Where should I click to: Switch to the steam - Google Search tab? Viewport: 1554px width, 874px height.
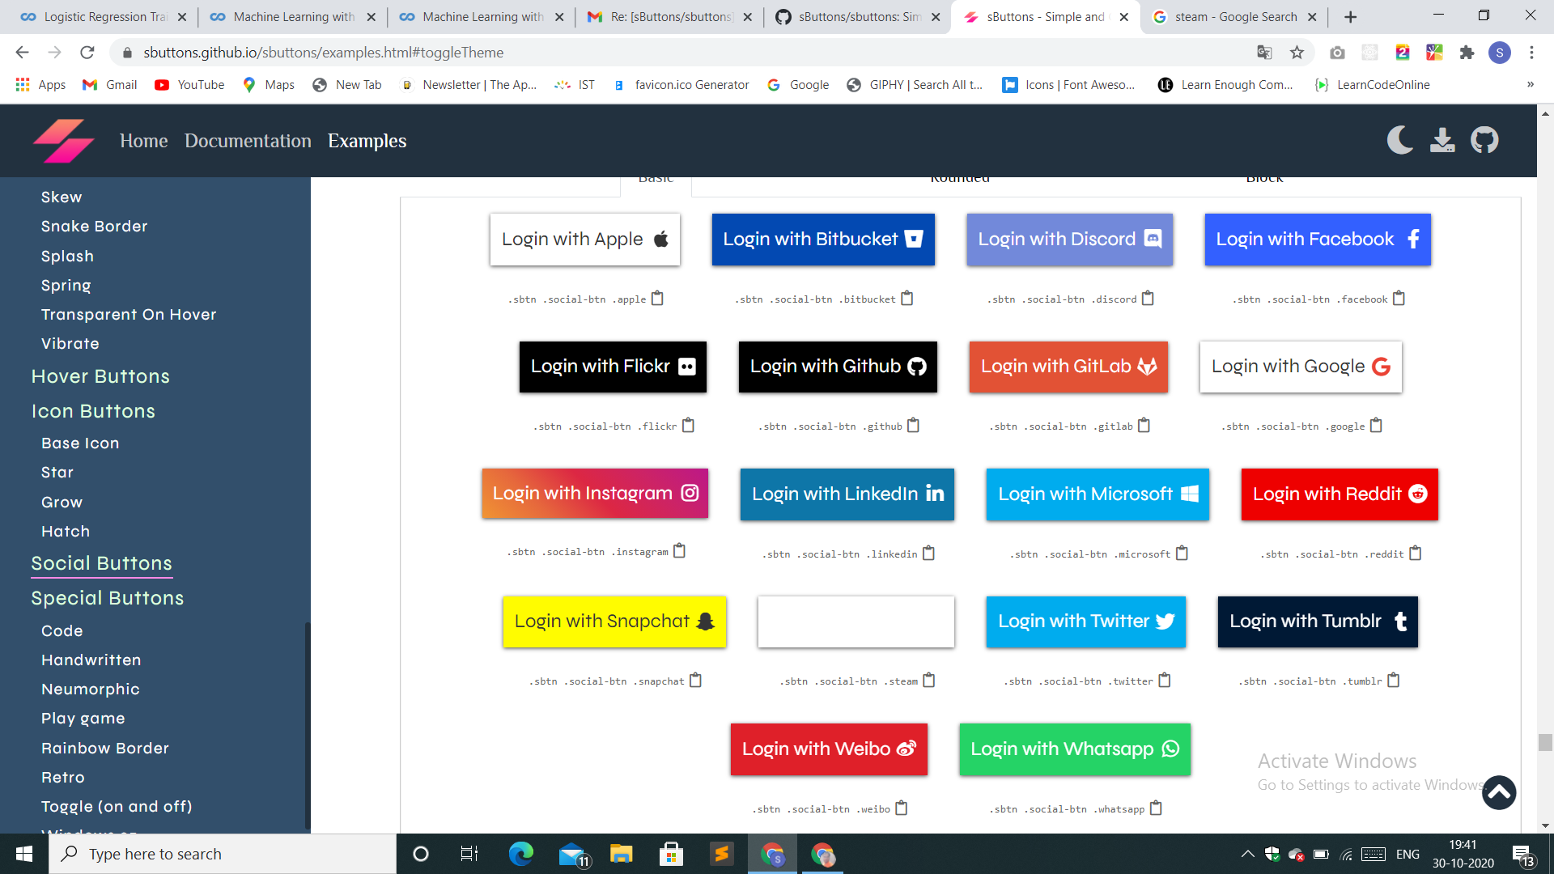click(1235, 17)
